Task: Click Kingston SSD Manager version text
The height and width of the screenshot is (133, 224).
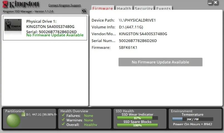Action: [x=28, y=11]
